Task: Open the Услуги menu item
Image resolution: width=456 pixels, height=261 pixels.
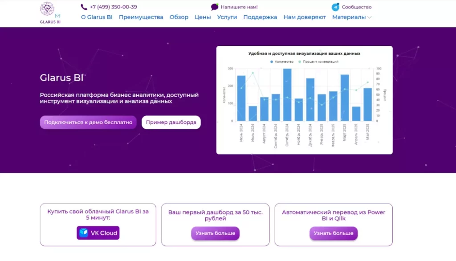Action: [227, 17]
